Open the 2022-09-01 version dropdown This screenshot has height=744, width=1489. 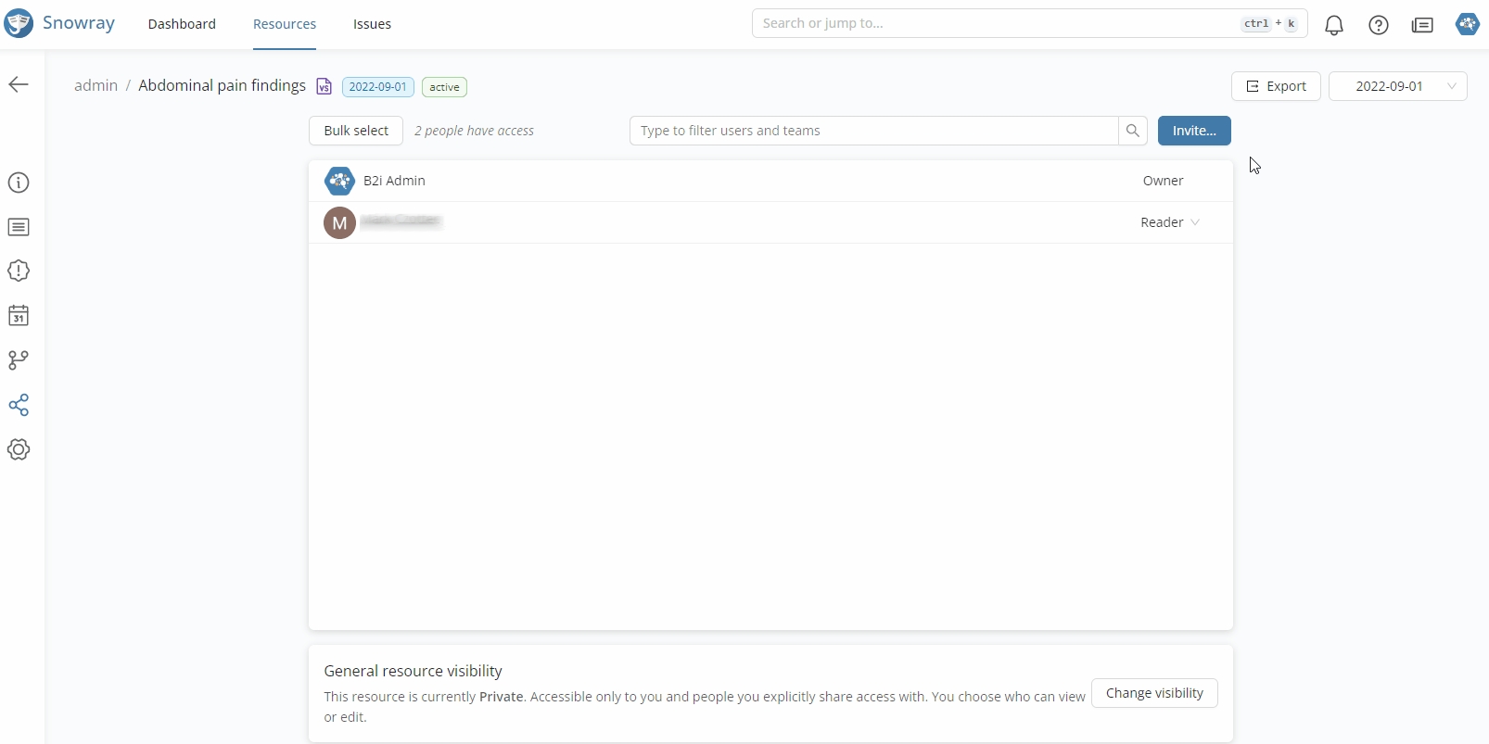(1397, 86)
